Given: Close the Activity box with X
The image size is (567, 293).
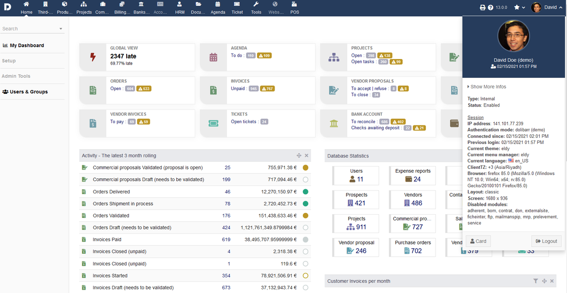Looking at the screenshot, I should tap(307, 155).
